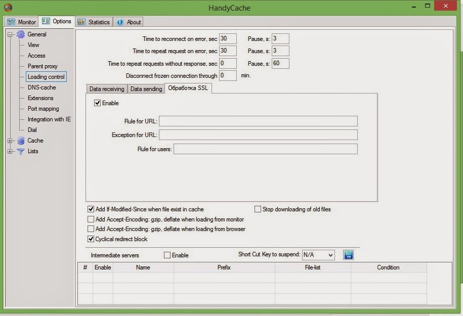This screenshot has height=316, width=463.
Task: Enable Intermediate servers checkbox
Action: click(x=167, y=255)
